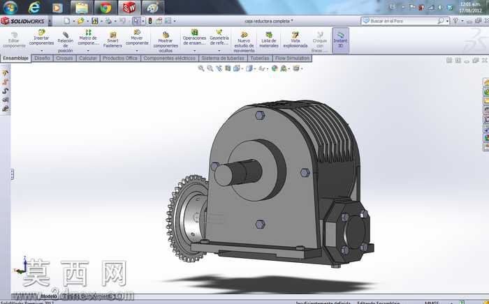Expand SolidWorks menu flyout arrow
The height and width of the screenshot is (304, 489).
tap(50, 21)
